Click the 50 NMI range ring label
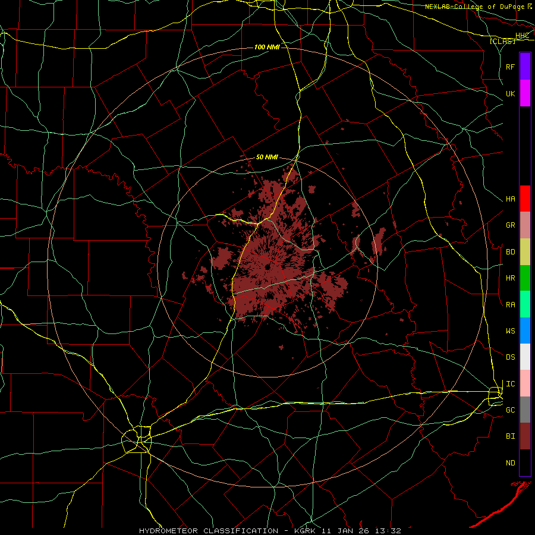This screenshot has width=535, height=535. pyautogui.click(x=267, y=157)
